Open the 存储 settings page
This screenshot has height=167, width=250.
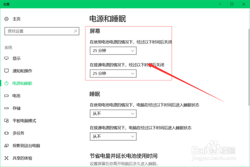17,108
